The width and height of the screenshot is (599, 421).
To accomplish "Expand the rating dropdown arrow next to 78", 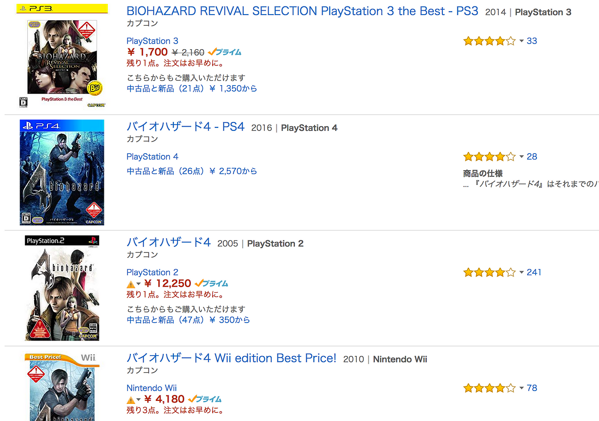I will pyautogui.click(x=522, y=388).
